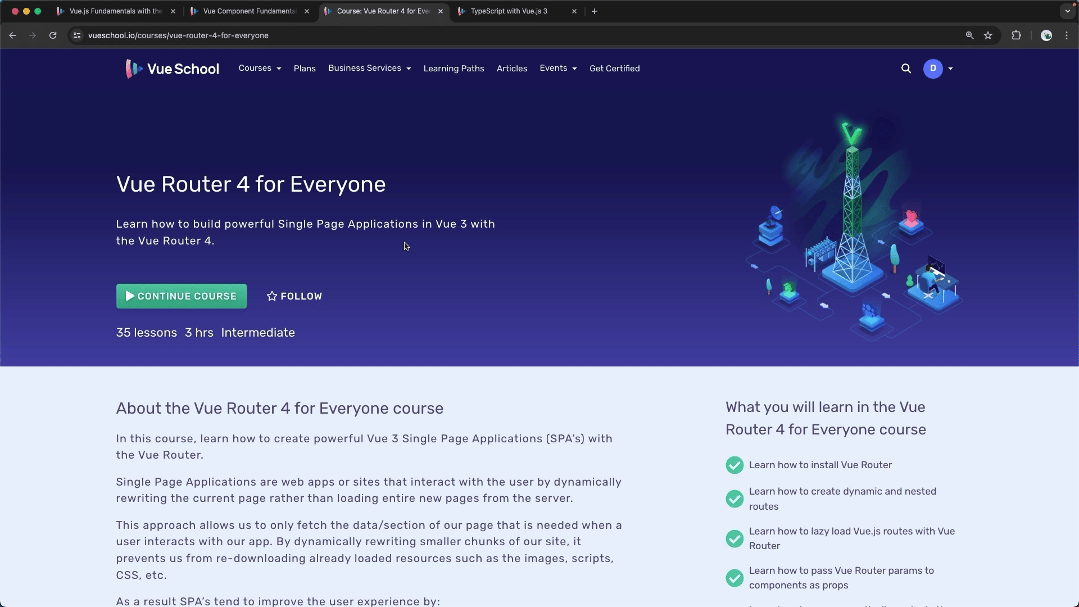Click the Chrome profile avatar icon
Viewport: 1079px width, 607px height.
[1046, 35]
